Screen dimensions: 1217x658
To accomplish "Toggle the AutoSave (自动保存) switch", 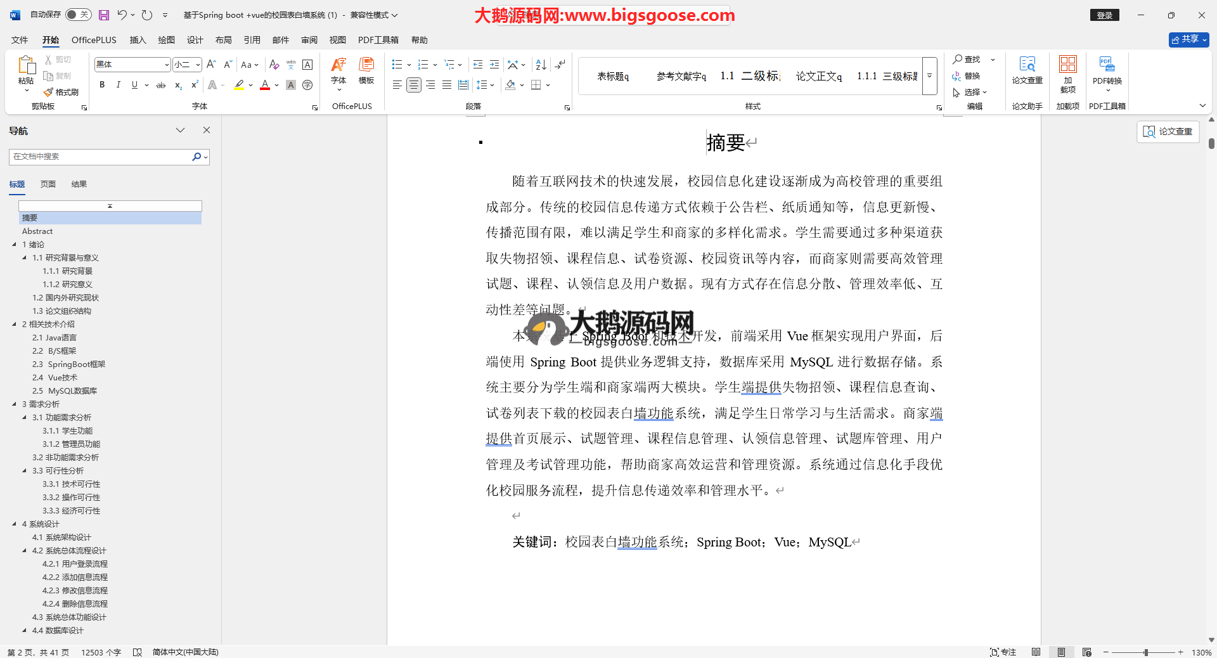I will click(x=79, y=15).
